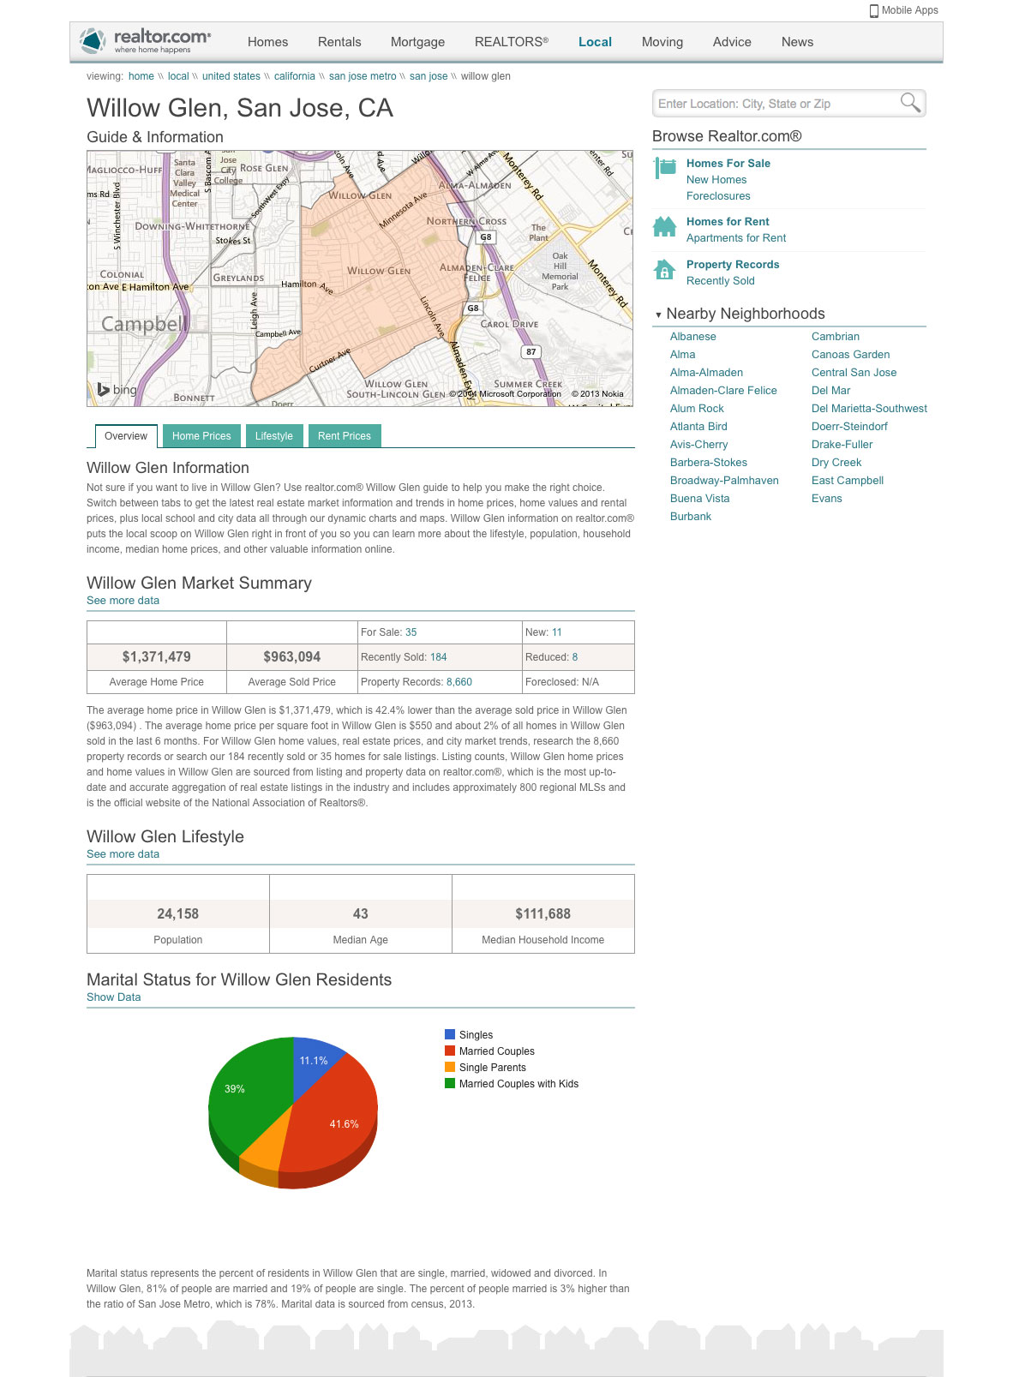Image resolution: width=1013 pixels, height=1377 pixels.
Task: Open the News menu item
Action: [797, 42]
